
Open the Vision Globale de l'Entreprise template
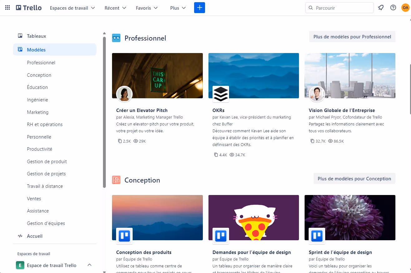pos(341,110)
